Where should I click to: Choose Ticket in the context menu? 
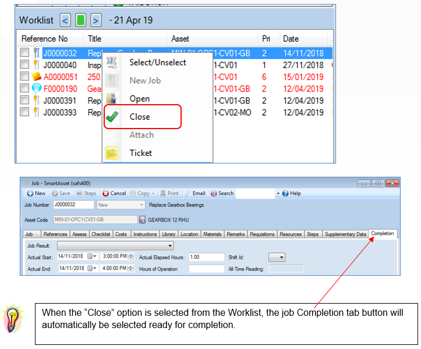(158, 153)
